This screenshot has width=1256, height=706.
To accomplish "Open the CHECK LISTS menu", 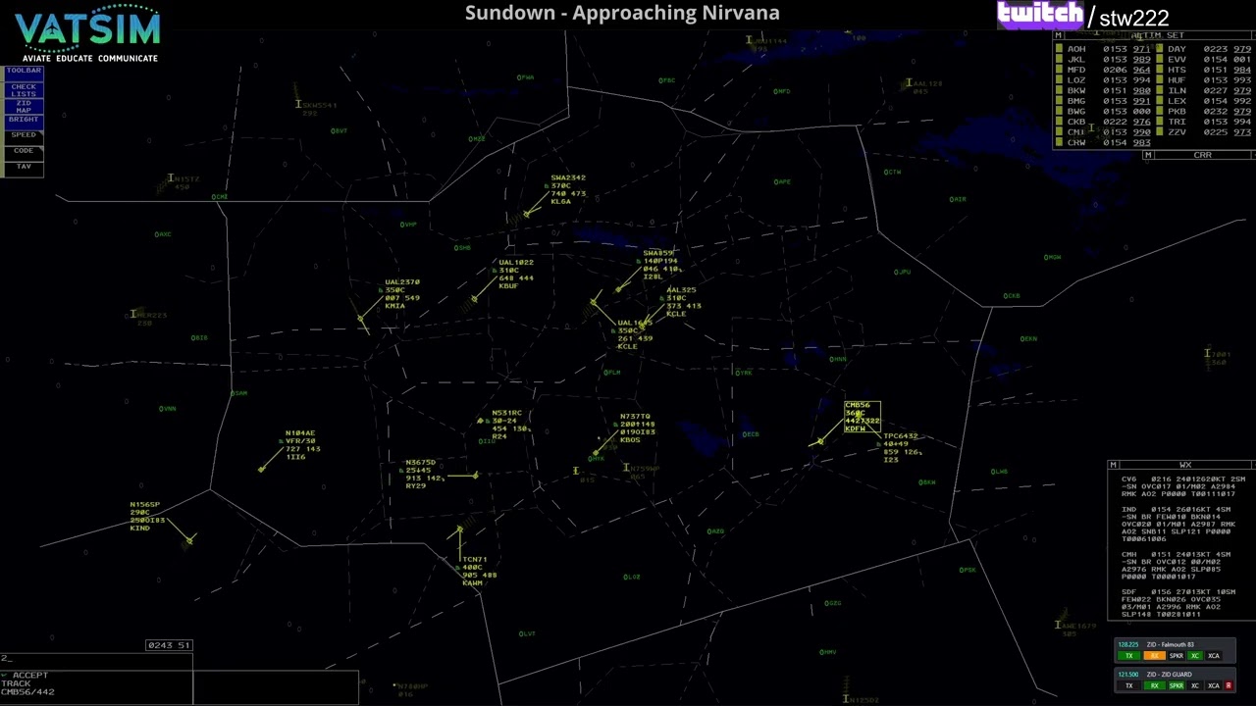I will coord(24,89).
